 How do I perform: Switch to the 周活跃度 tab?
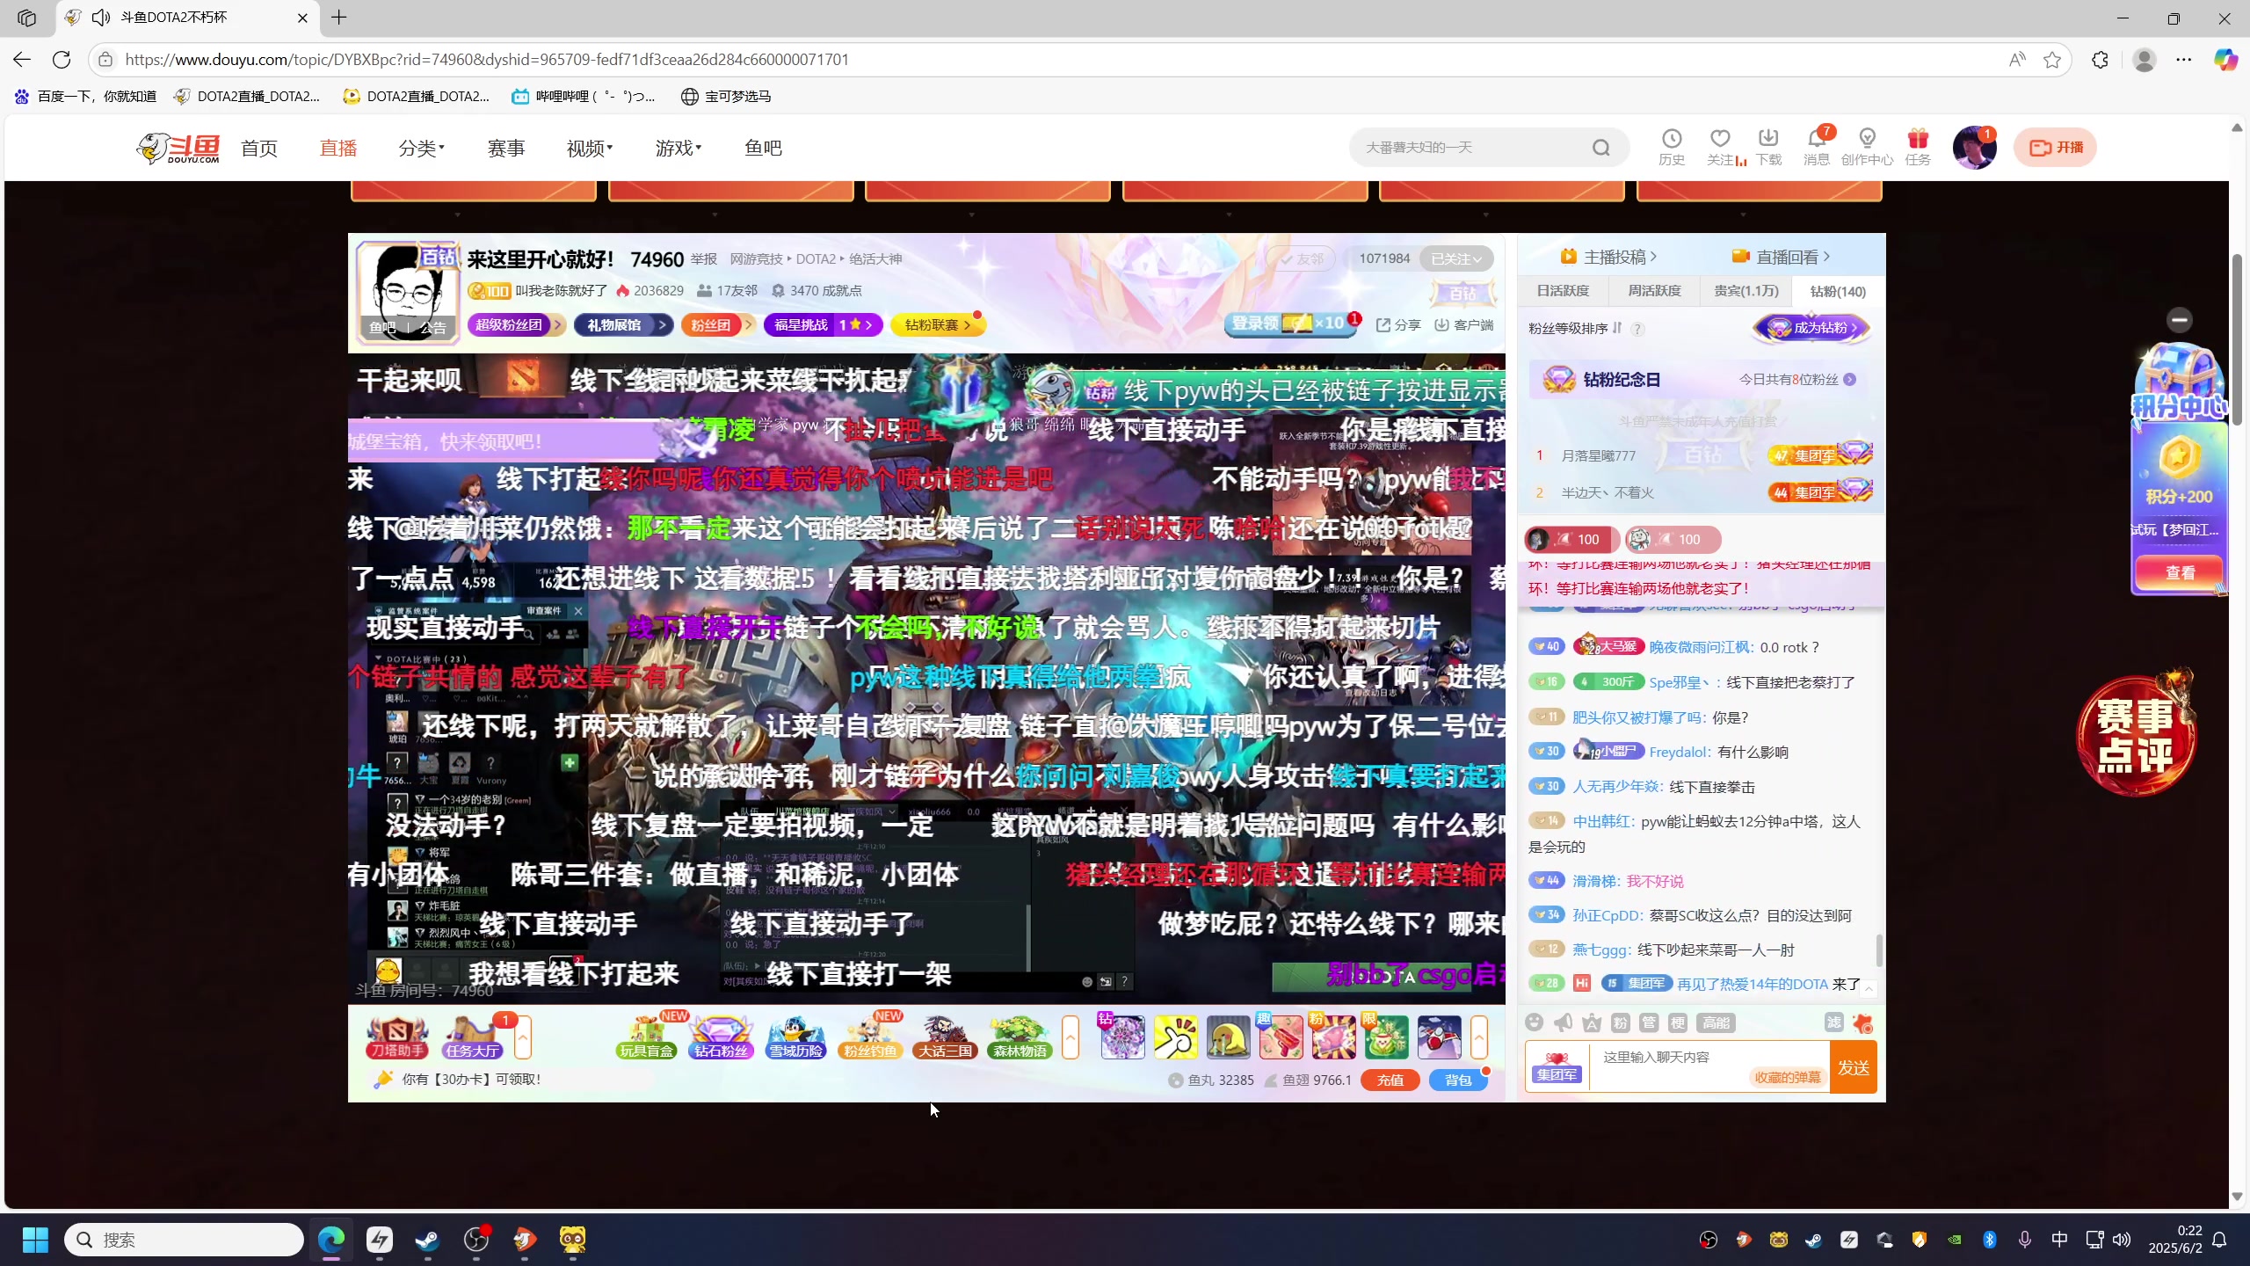(1654, 291)
